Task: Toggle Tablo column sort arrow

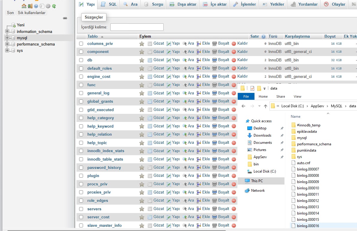Action: pyautogui.click(x=102, y=37)
